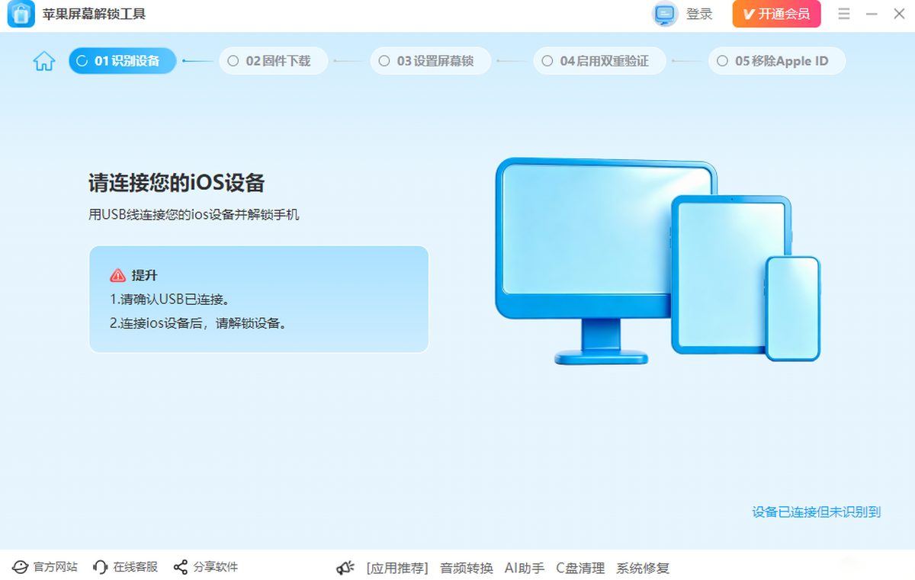Click 分享软件 link
This screenshot has height=580, width=915.
tap(216, 567)
